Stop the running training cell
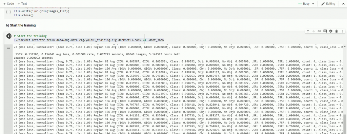 point(8,36)
